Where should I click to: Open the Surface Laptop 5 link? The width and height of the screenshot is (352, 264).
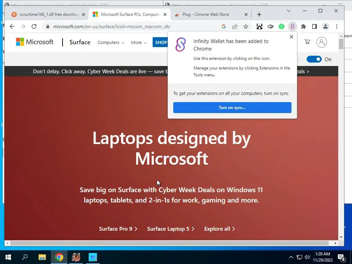(170, 229)
